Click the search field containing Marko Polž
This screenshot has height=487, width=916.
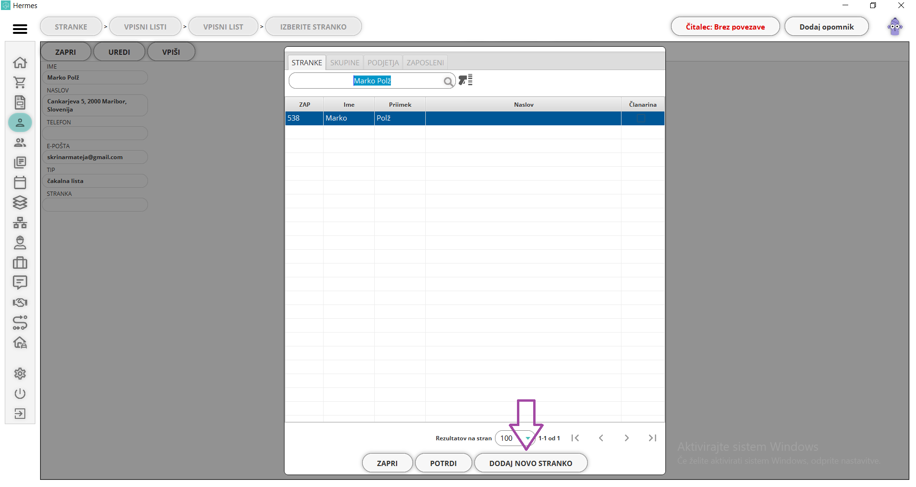click(372, 81)
